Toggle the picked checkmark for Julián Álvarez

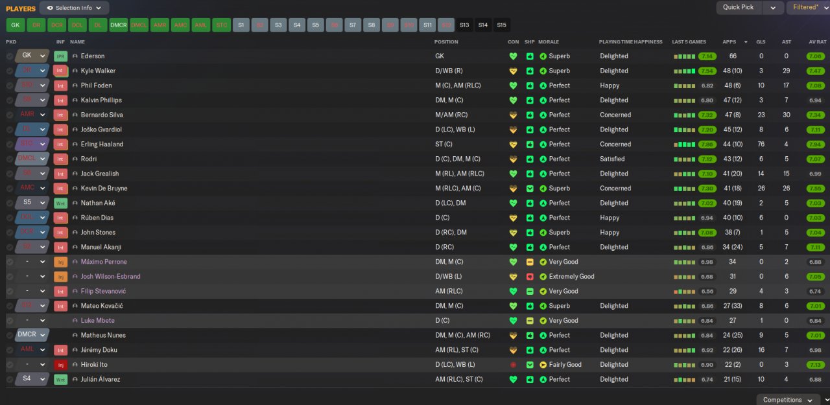point(10,379)
